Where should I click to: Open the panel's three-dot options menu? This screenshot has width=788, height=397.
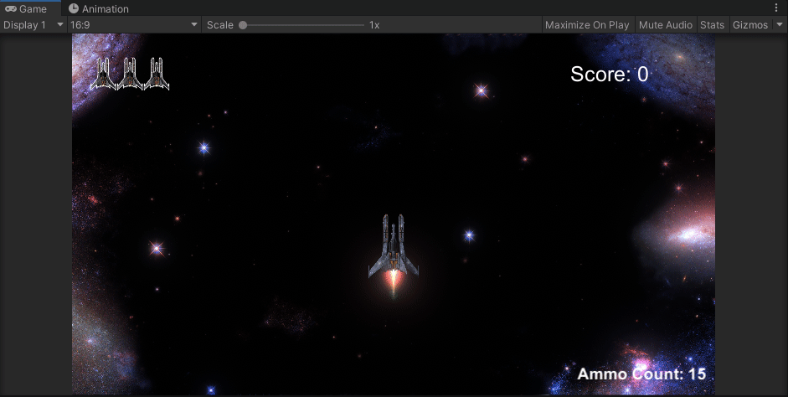[x=776, y=8]
